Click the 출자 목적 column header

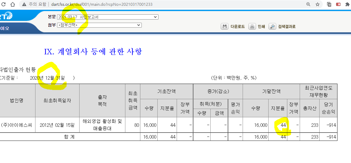click(x=102, y=100)
